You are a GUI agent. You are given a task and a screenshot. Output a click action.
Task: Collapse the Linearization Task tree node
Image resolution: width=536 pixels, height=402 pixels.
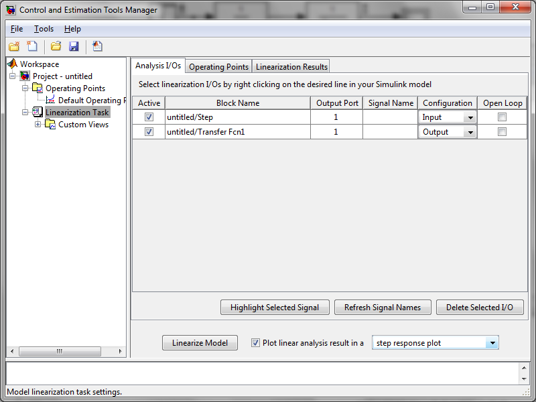[x=25, y=112]
